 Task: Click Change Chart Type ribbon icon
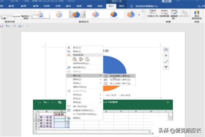[197, 12]
